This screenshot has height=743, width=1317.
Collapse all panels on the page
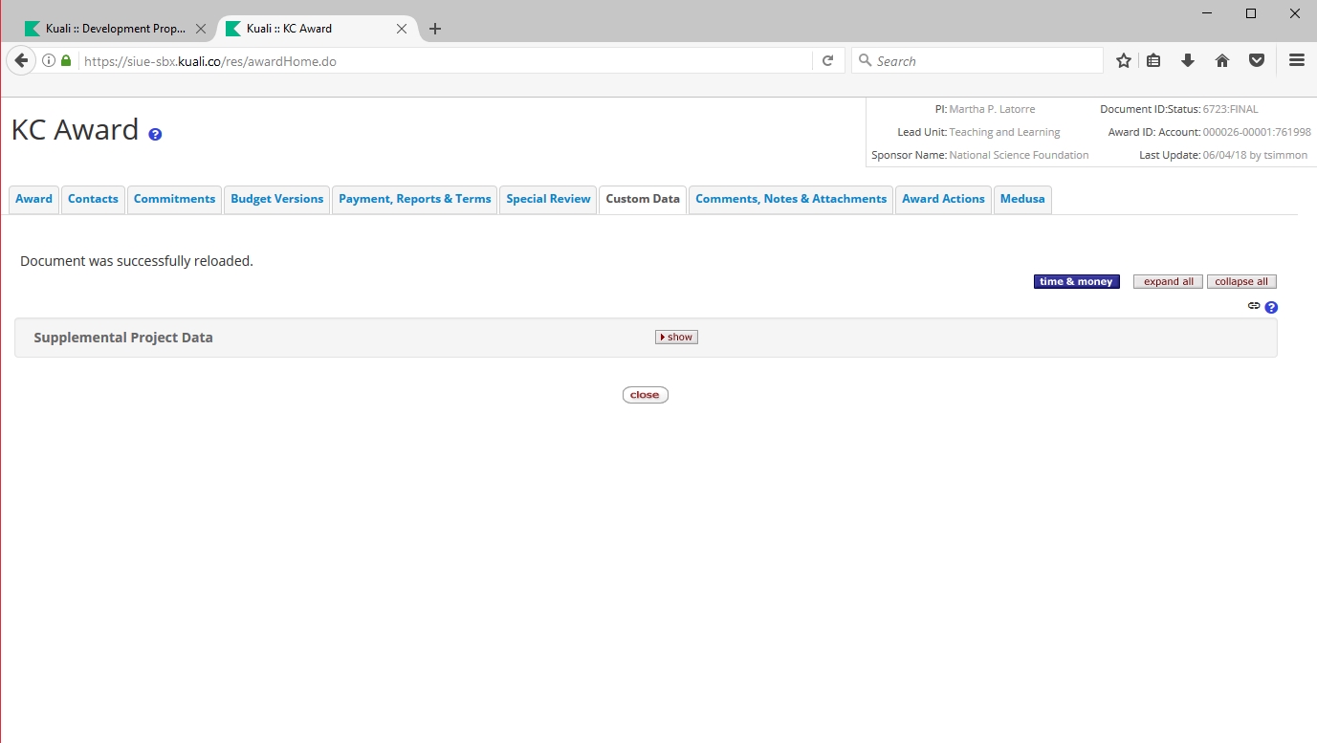(x=1241, y=282)
